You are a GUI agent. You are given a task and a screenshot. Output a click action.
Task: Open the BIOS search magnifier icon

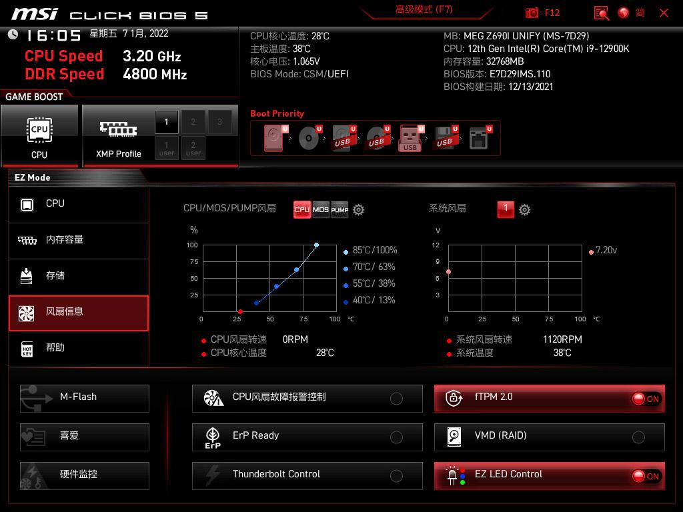[x=602, y=13]
